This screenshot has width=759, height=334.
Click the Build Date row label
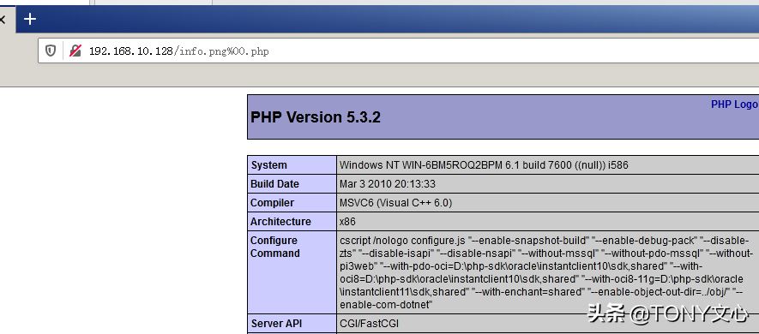(275, 183)
